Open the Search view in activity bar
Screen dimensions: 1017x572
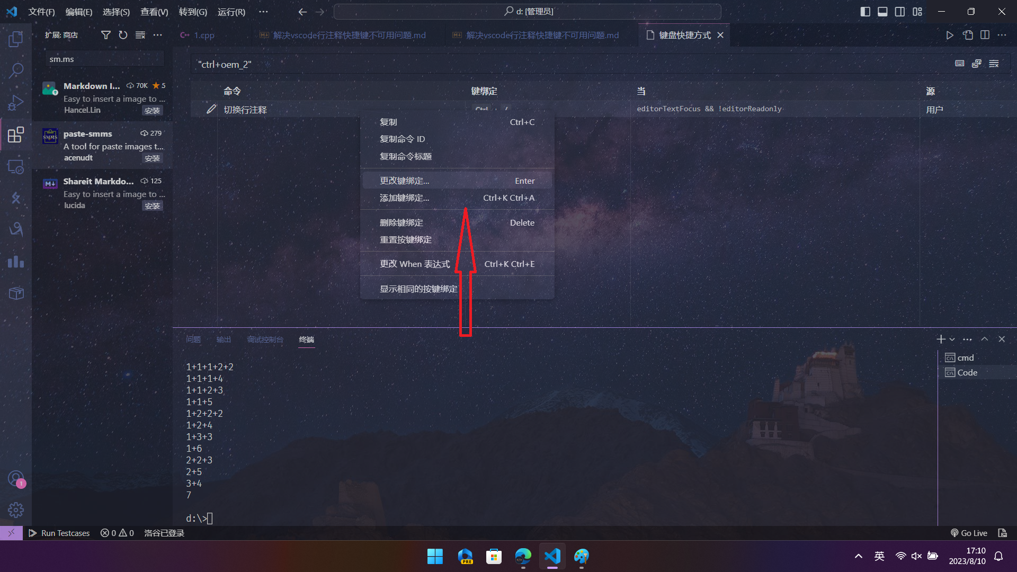tap(16, 70)
